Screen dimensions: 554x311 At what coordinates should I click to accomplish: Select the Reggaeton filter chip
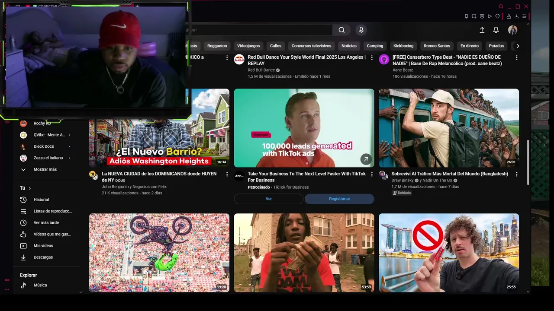click(x=217, y=46)
